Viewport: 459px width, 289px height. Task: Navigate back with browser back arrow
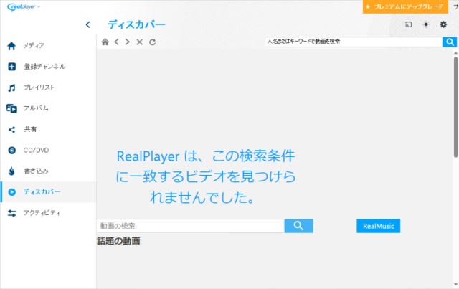(x=116, y=42)
